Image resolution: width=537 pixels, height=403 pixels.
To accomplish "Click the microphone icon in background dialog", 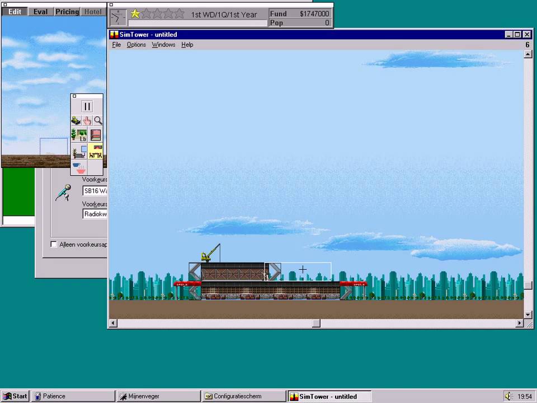I will pyautogui.click(x=63, y=192).
